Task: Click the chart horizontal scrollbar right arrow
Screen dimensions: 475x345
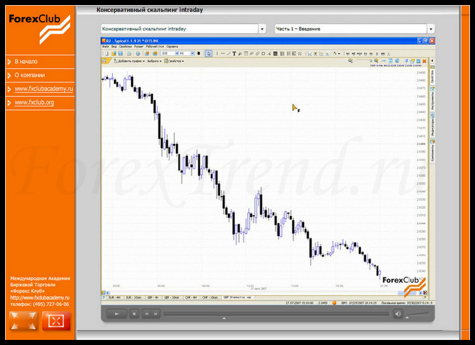Action: [x=421, y=293]
